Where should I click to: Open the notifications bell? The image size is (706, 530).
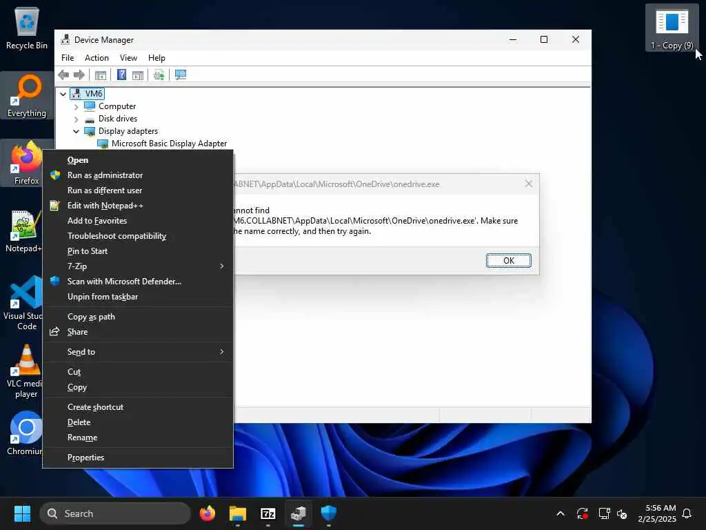pos(687,513)
